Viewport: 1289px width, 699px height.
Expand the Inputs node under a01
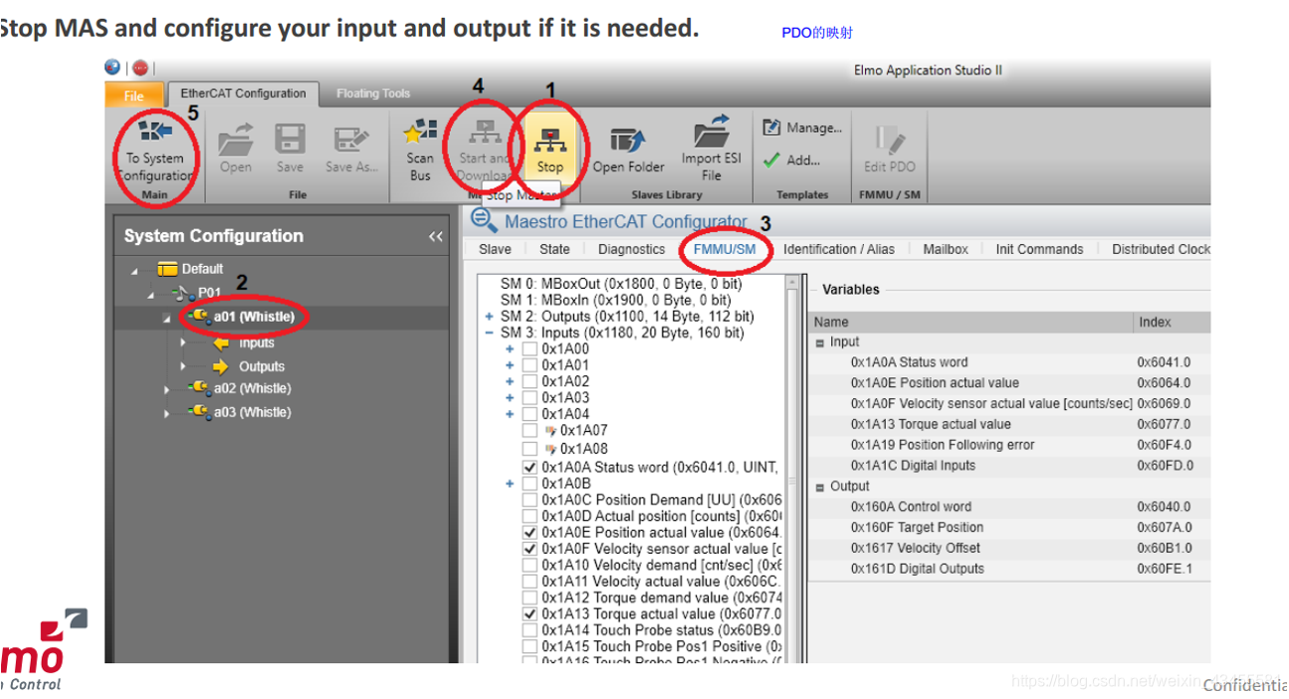pos(183,343)
